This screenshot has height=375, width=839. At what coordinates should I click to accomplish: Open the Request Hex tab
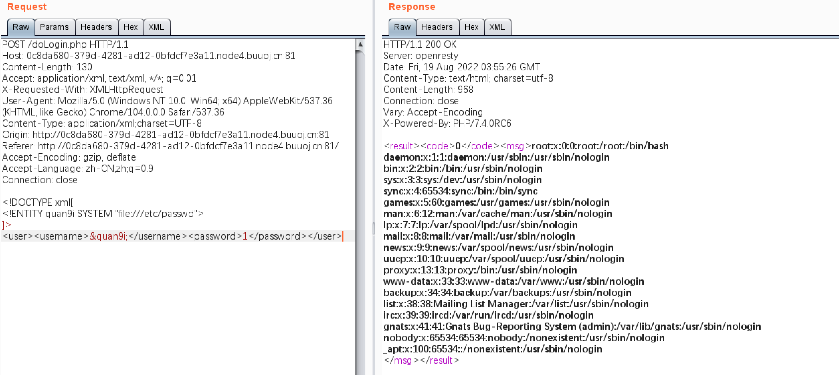(x=131, y=27)
